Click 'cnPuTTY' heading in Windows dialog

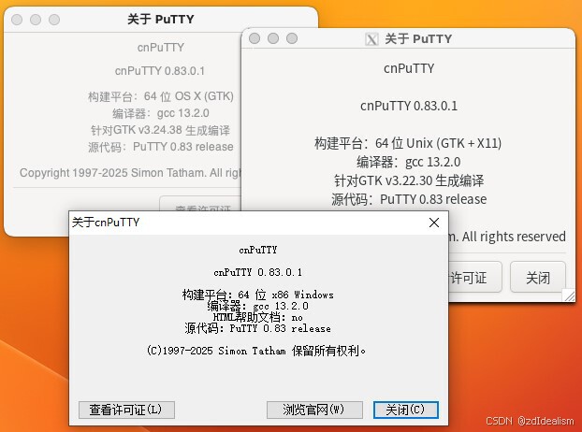(258, 251)
